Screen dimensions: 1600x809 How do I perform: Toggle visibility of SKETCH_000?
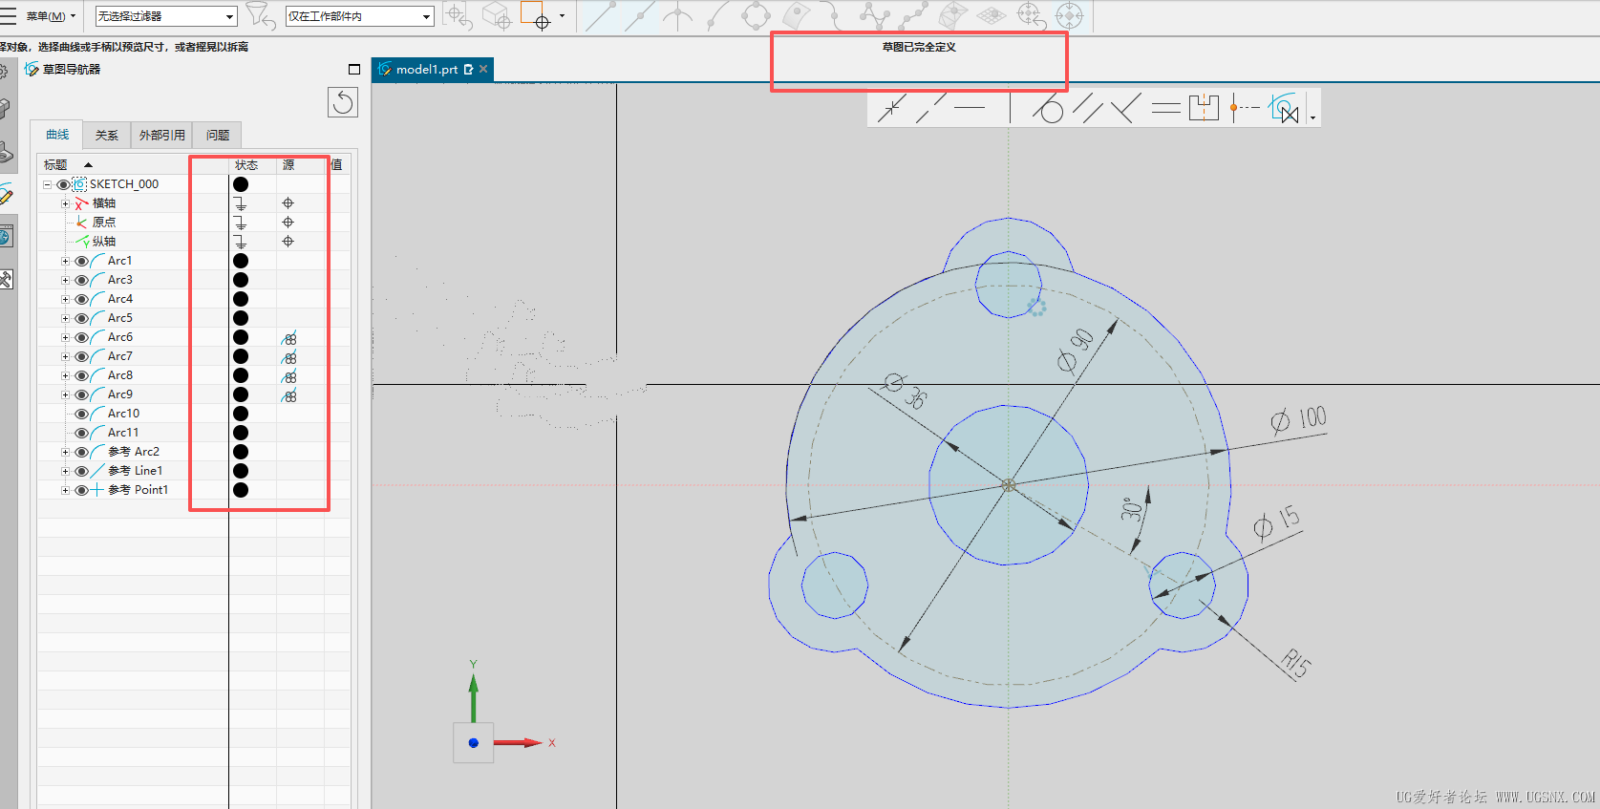click(63, 184)
